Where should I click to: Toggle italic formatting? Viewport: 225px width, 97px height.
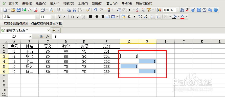coord(78,17)
